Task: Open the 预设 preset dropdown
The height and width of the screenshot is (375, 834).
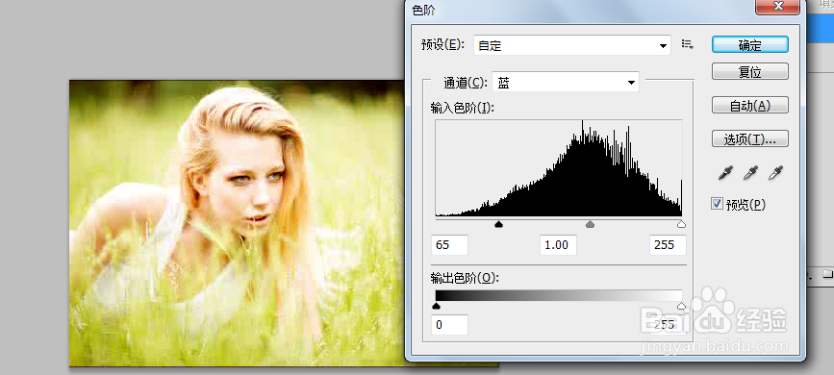Action: click(x=571, y=46)
